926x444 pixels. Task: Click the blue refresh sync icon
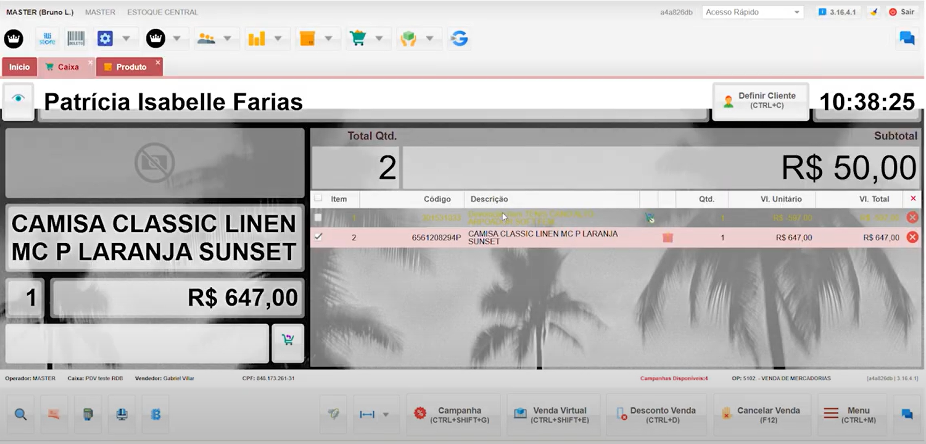click(459, 39)
